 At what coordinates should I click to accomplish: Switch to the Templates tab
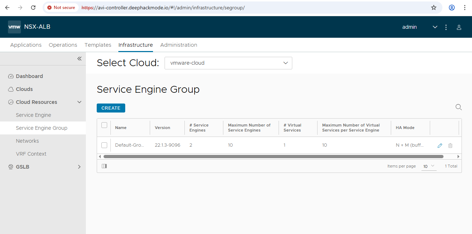(x=98, y=45)
